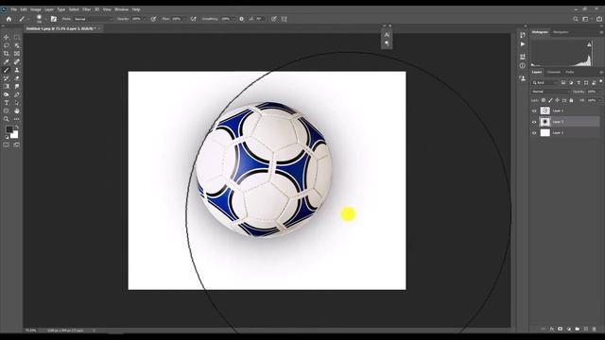Open the History panel icon

click(x=523, y=35)
